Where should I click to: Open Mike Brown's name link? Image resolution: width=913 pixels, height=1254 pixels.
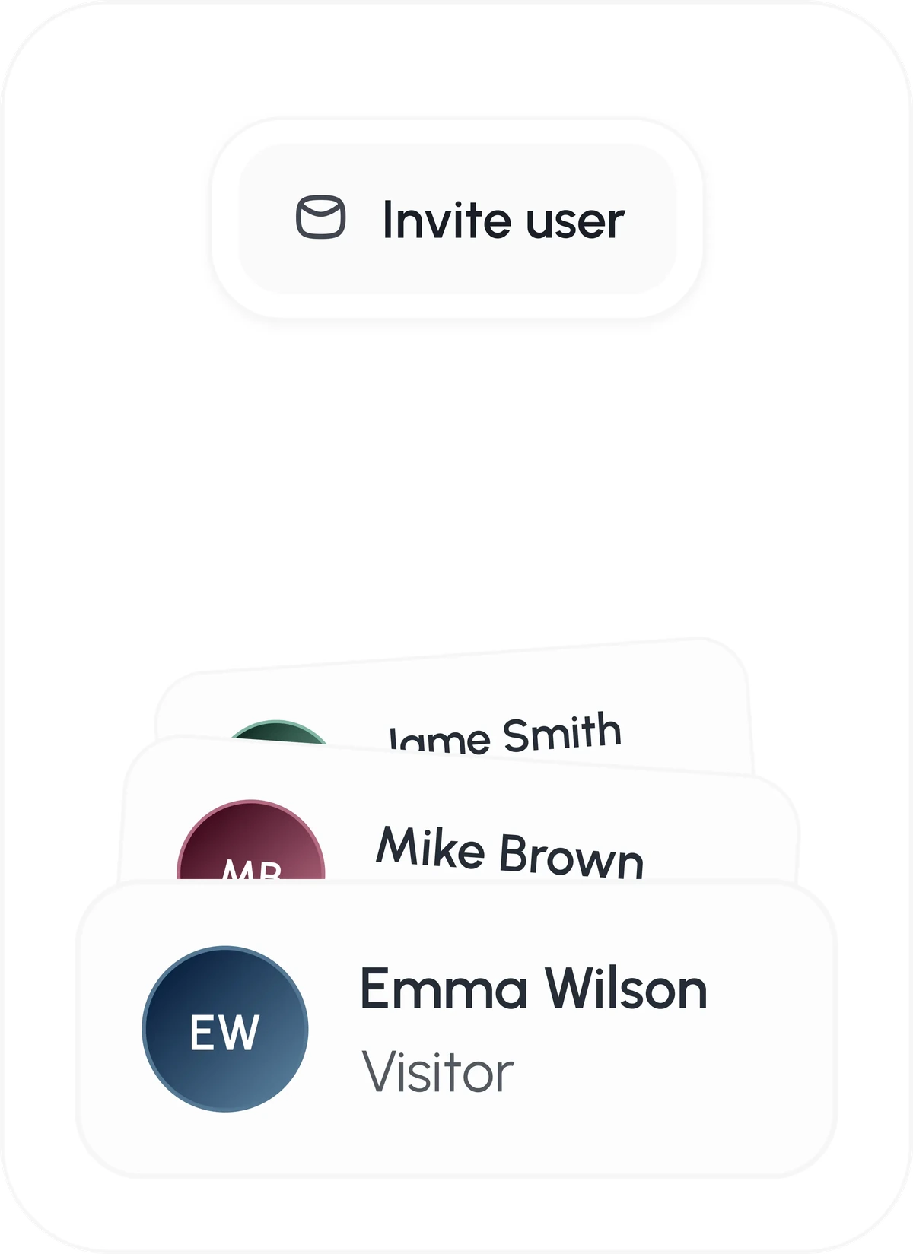coord(510,852)
